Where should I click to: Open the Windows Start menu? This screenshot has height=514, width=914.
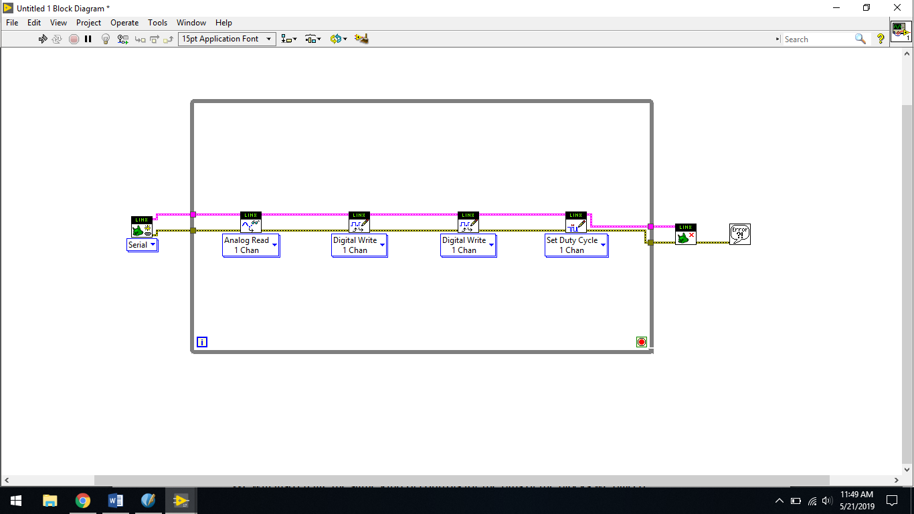pyautogui.click(x=16, y=501)
